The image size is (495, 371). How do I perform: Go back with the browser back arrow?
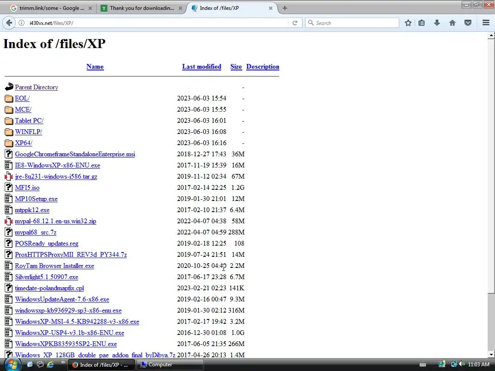point(9,23)
